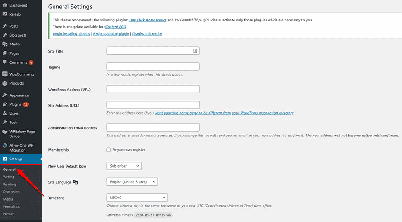Click the All-in-One WP Migration icon
This screenshot has height=222, width=402.
coord(5,145)
